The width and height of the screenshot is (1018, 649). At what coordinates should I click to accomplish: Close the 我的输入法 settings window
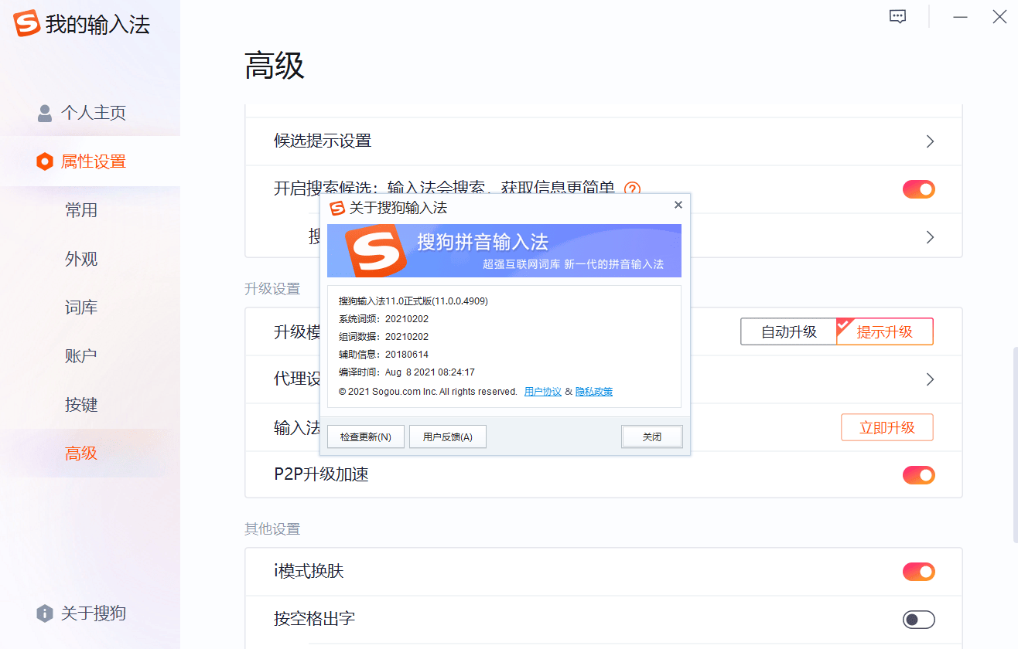[x=999, y=17]
